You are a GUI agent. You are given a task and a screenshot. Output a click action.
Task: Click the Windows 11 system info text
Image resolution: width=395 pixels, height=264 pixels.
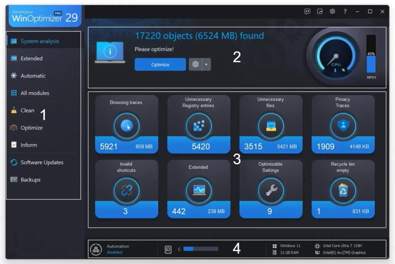[x=290, y=246]
